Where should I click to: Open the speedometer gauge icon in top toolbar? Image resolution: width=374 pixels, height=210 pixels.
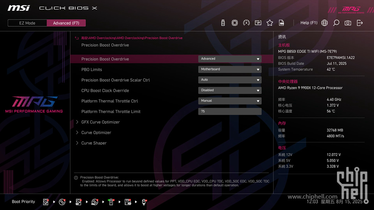(246, 23)
